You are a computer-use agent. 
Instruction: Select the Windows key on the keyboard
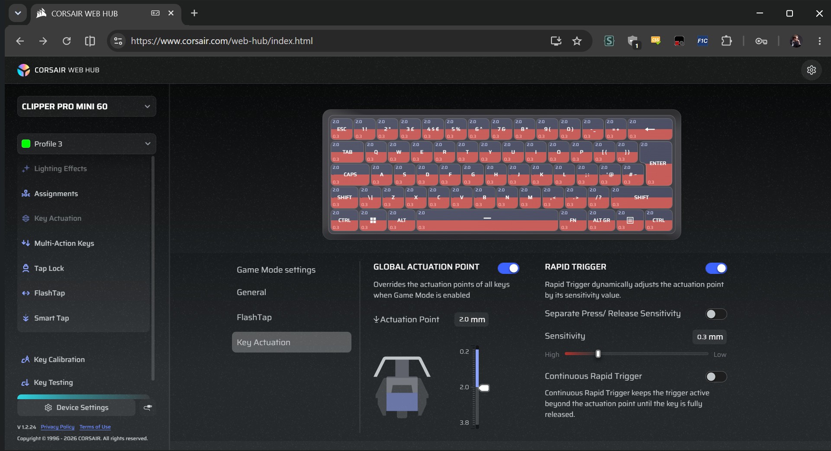tap(373, 220)
